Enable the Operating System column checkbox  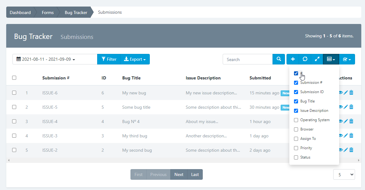click(x=296, y=120)
